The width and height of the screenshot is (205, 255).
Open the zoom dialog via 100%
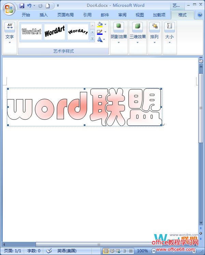142,251
